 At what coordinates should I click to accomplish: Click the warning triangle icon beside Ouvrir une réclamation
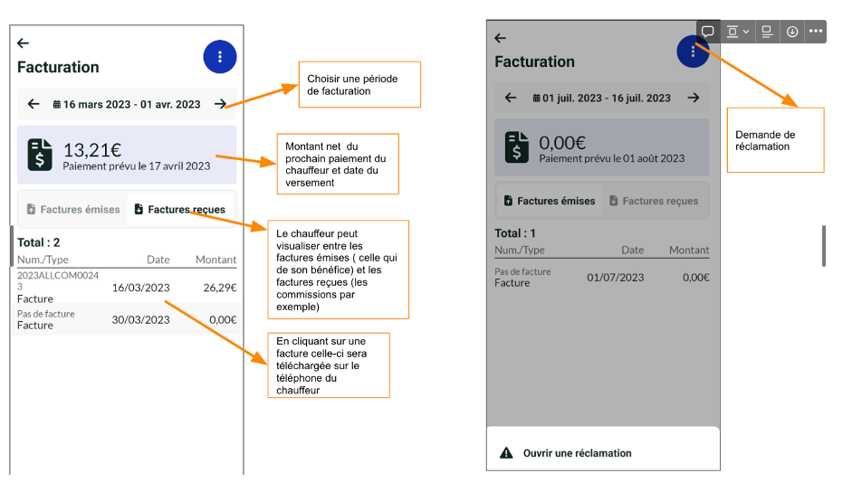[506, 453]
